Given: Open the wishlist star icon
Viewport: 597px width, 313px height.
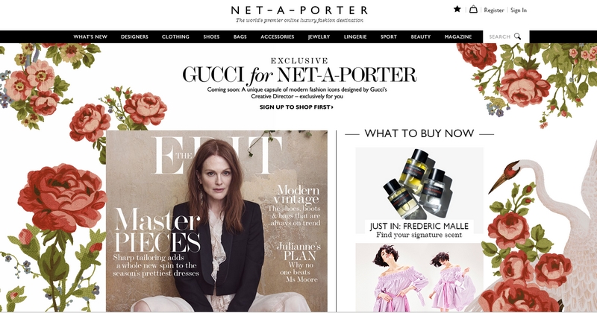Looking at the screenshot, I should click(x=457, y=9).
